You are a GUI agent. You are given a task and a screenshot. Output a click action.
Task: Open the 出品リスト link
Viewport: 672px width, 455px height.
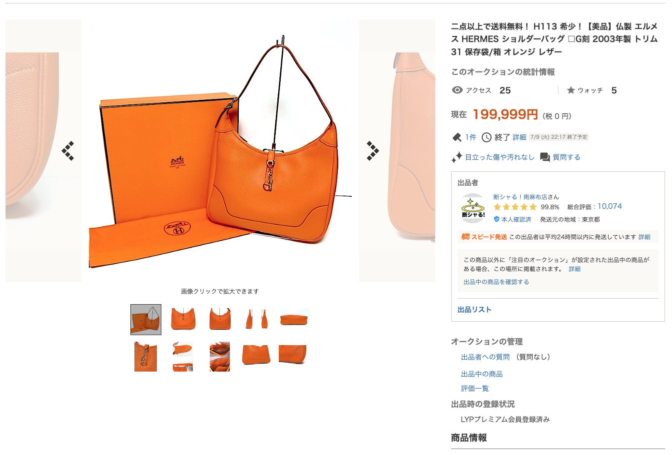click(x=474, y=310)
